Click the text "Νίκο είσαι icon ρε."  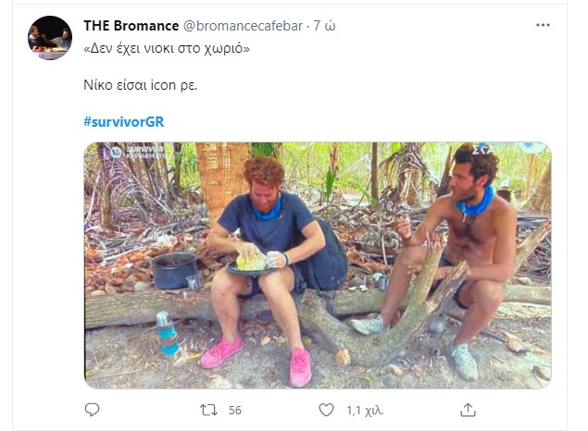(x=140, y=85)
